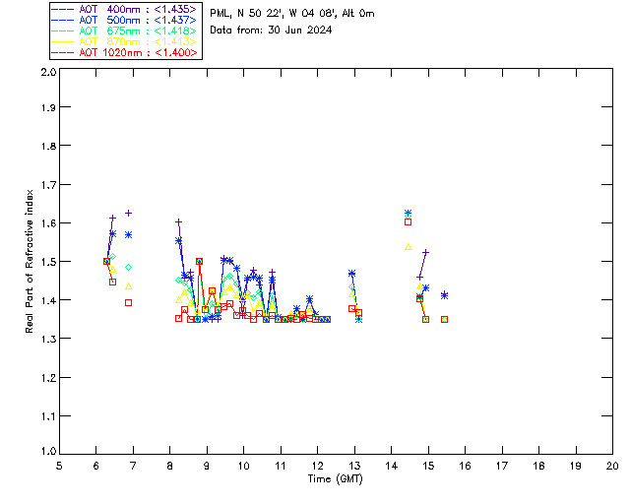The height and width of the screenshot is (504, 630).
Task: Click the x-axis hour label 13
Action: click(x=354, y=466)
